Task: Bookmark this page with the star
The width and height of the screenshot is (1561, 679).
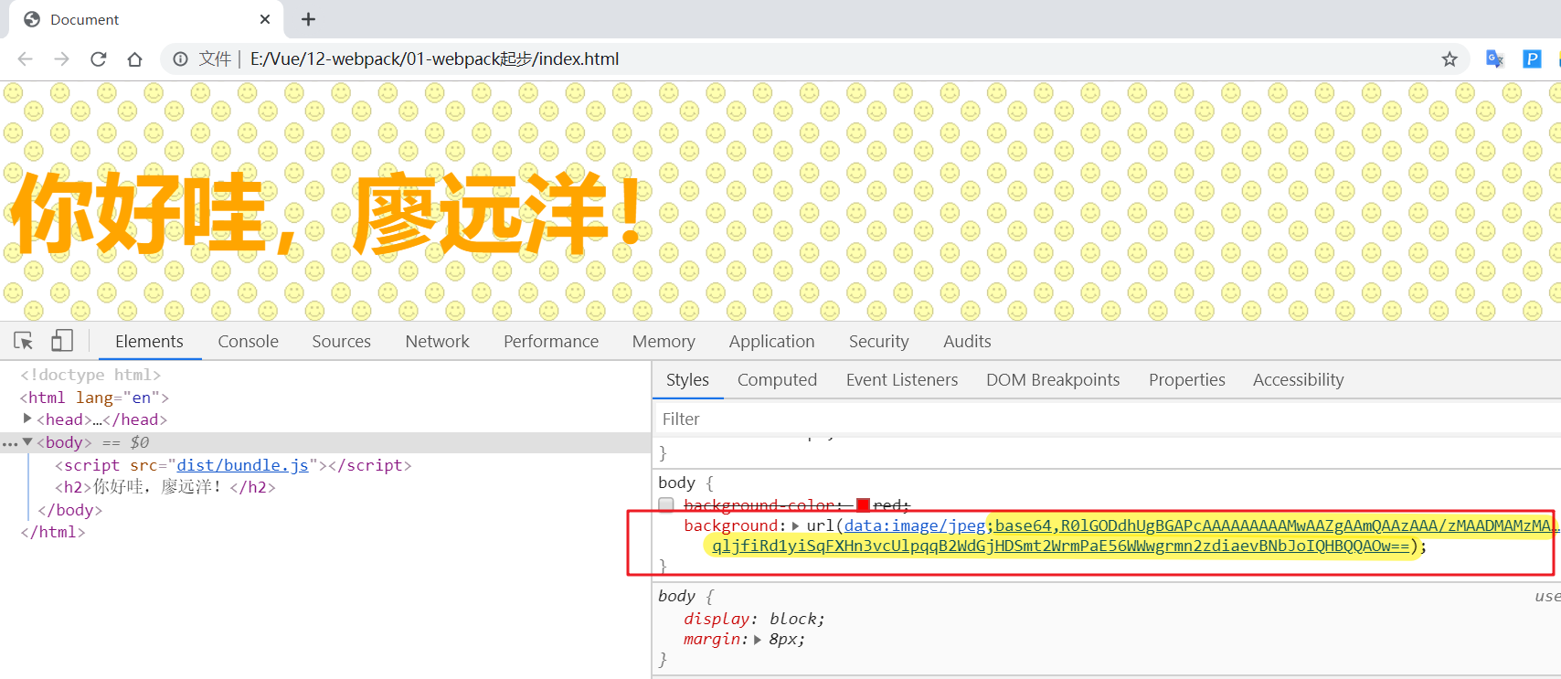Action: pyautogui.click(x=1449, y=58)
